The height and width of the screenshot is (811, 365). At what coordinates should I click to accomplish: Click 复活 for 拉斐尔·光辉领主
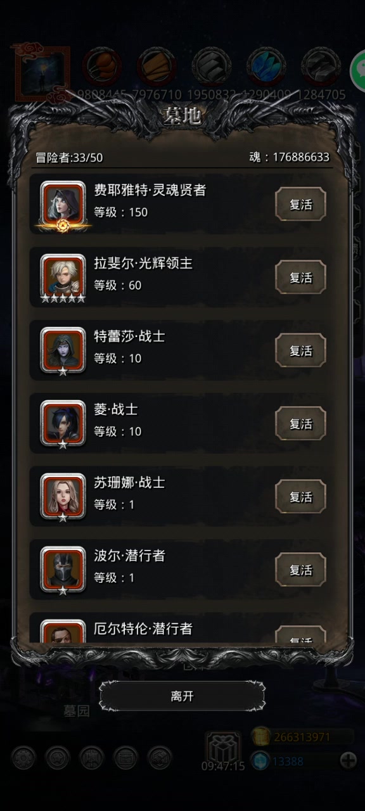[300, 278]
